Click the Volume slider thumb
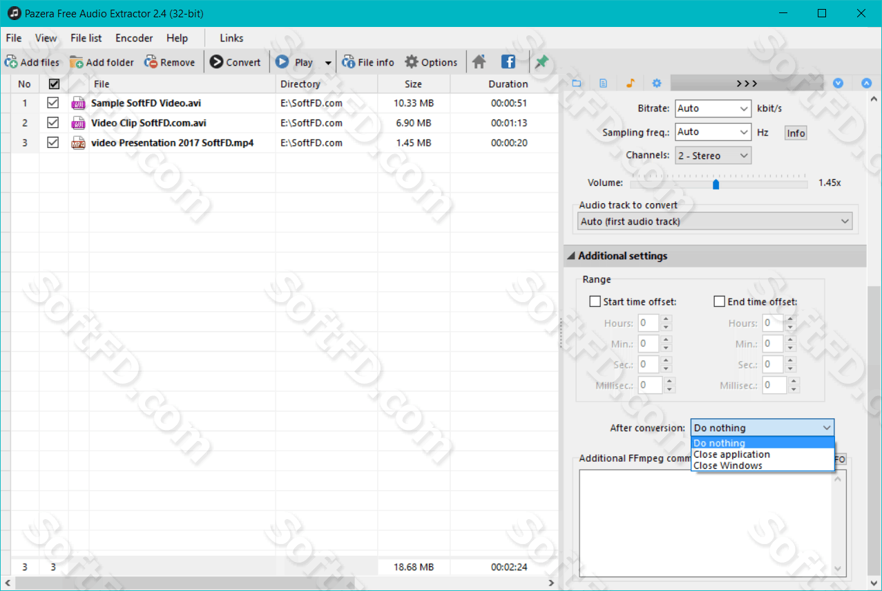The width and height of the screenshot is (882, 591). point(716,184)
